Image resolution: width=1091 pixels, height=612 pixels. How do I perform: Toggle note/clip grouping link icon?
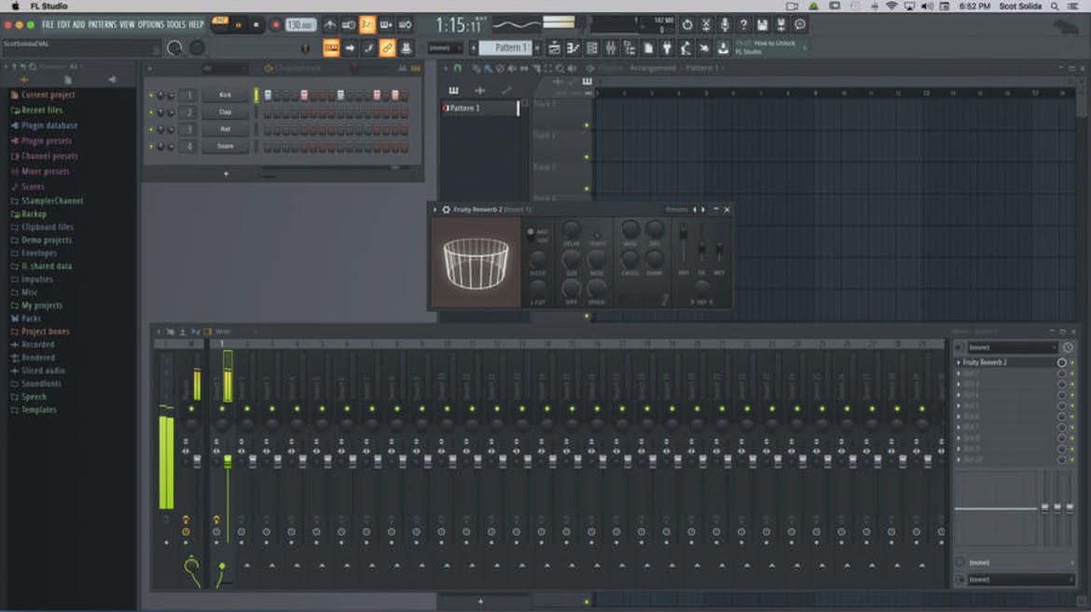tap(388, 48)
